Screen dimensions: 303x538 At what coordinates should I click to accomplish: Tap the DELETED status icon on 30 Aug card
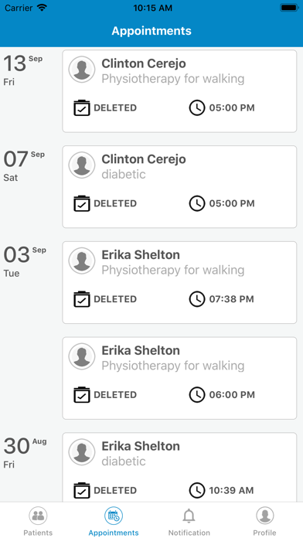[82, 490]
